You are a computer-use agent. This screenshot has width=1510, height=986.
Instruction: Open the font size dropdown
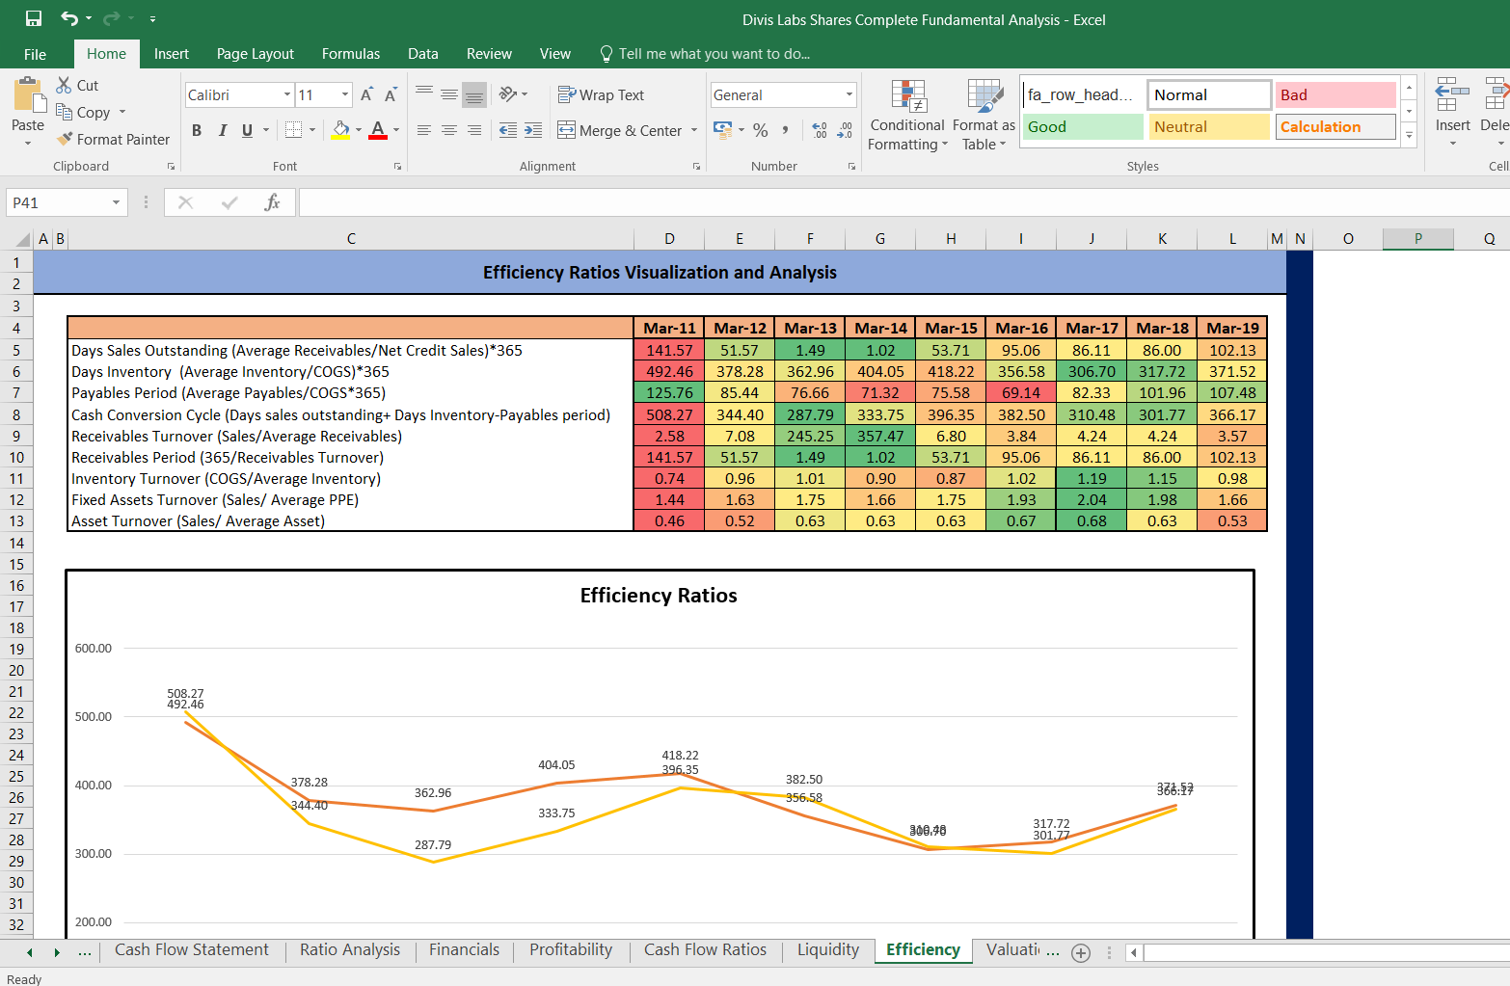point(345,94)
